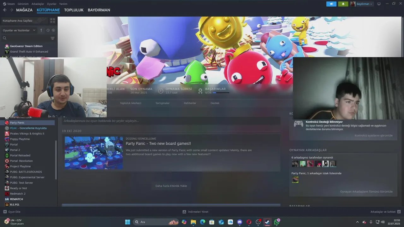Switch library to grid view icon
Viewport: 404px width, 227px height.
tap(52, 20)
